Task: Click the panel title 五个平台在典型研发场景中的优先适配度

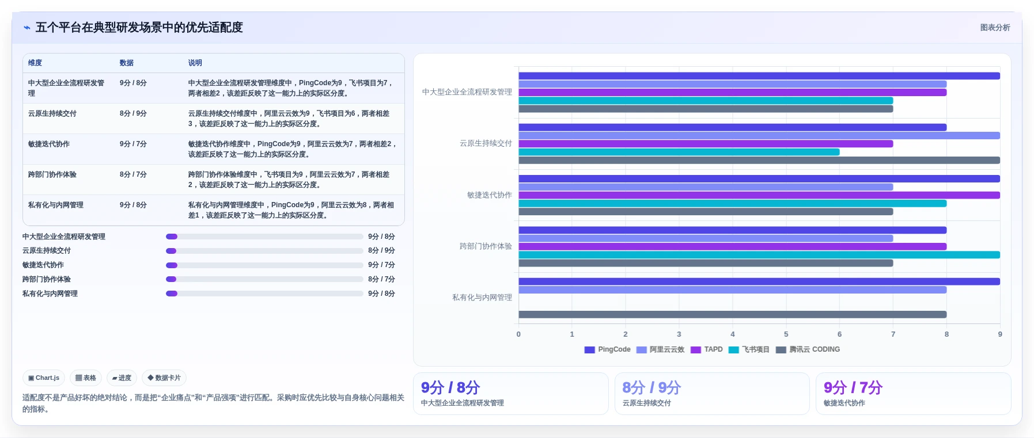Action: pyautogui.click(x=139, y=28)
